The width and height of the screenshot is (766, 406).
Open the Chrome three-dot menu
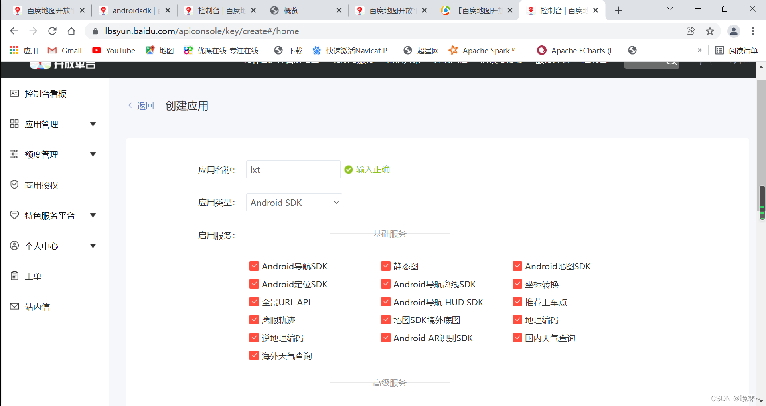pos(753,31)
